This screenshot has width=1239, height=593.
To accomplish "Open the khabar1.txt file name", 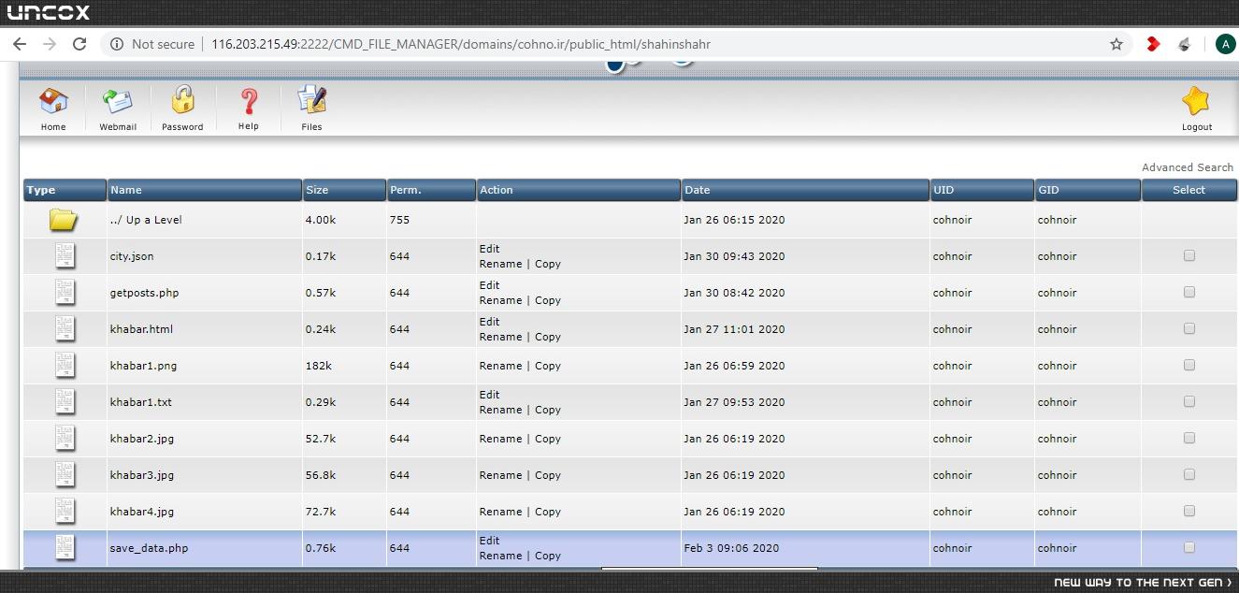I will [x=140, y=402].
